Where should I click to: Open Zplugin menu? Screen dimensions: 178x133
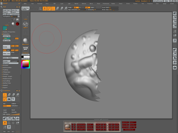pos(164,4)
